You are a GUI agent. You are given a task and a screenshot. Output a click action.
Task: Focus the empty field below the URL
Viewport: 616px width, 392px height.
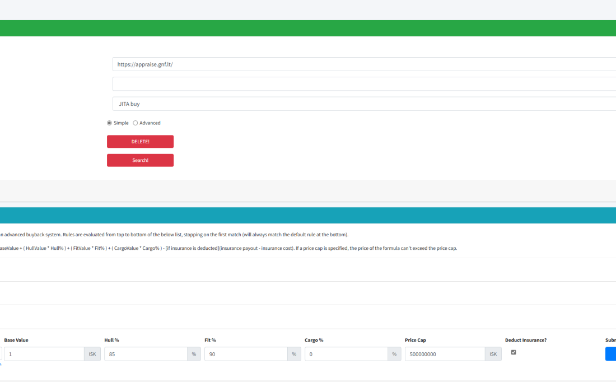[364, 84]
